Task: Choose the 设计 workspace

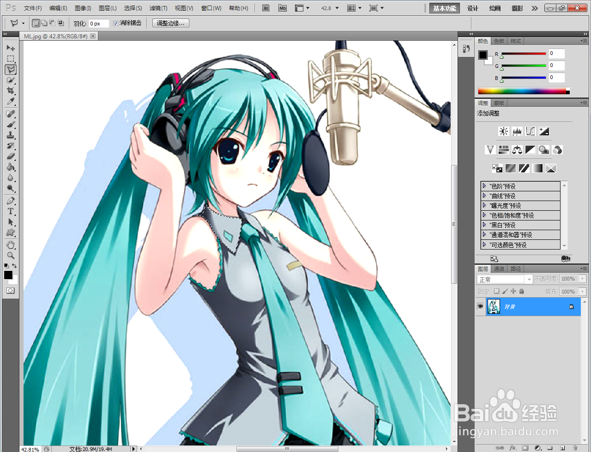Action: [x=473, y=8]
